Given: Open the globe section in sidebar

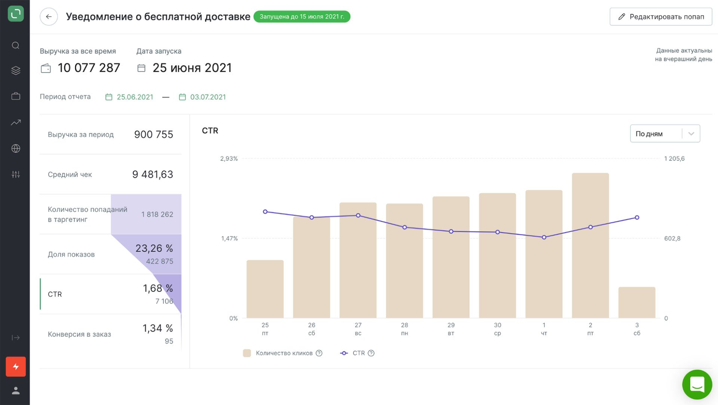Looking at the screenshot, I should click(16, 149).
